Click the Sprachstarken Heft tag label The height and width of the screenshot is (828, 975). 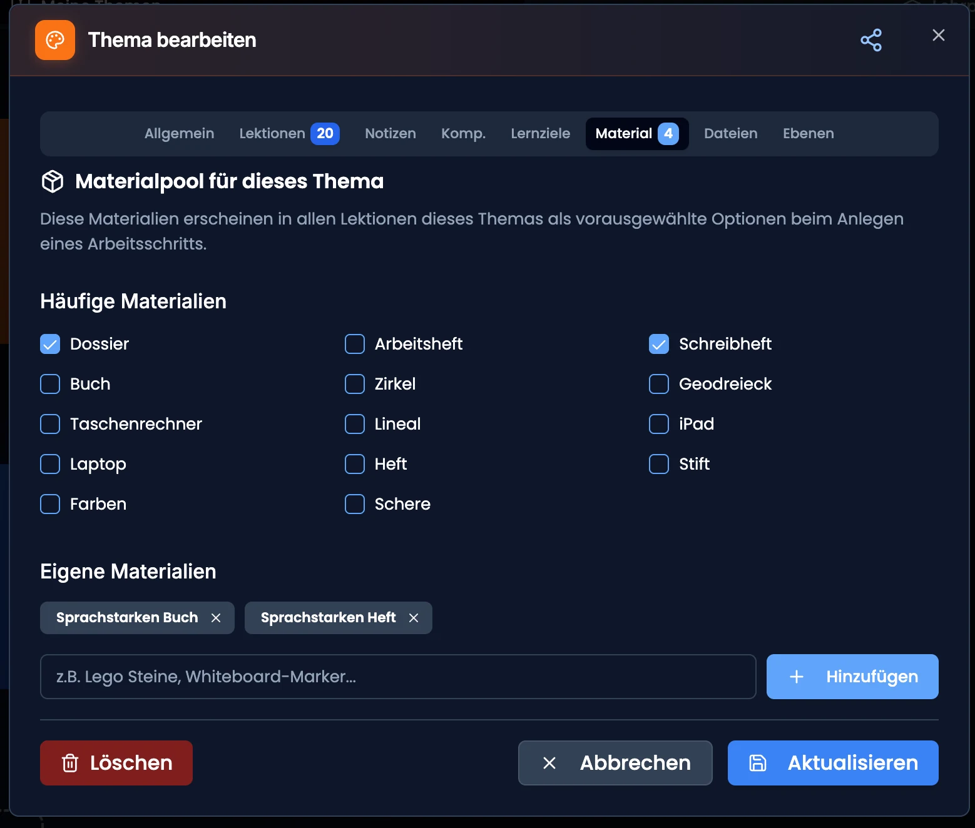click(328, 618)
